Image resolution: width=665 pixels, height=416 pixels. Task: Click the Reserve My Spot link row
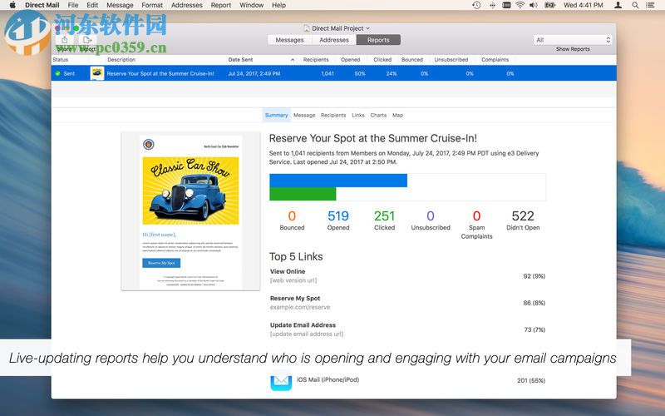point(407,303)
